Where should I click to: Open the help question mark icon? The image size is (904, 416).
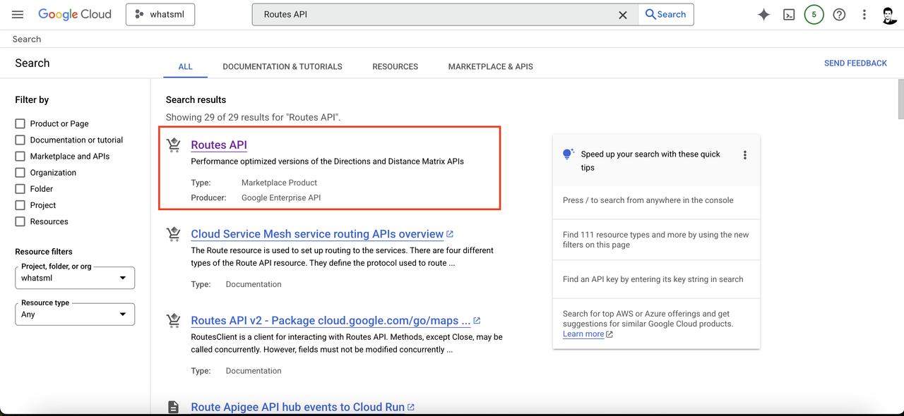point(839,14)
